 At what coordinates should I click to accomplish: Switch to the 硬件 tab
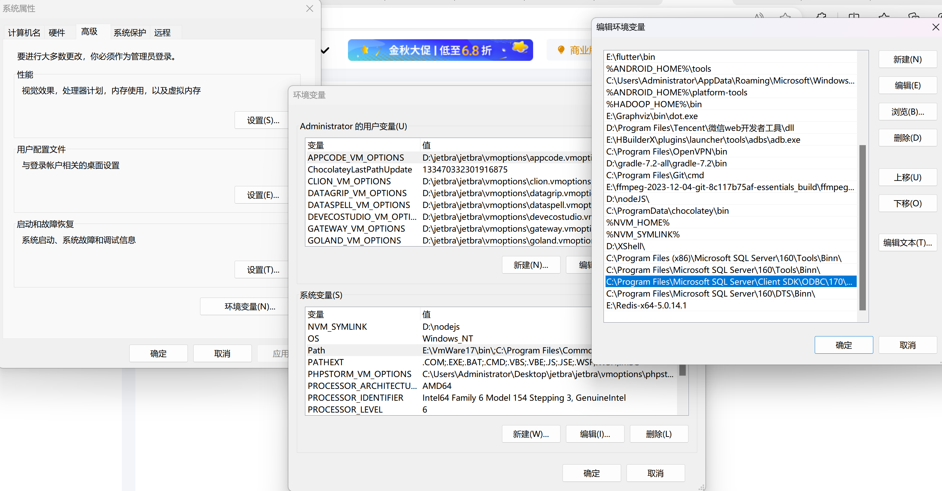click(x=57, y=32)
